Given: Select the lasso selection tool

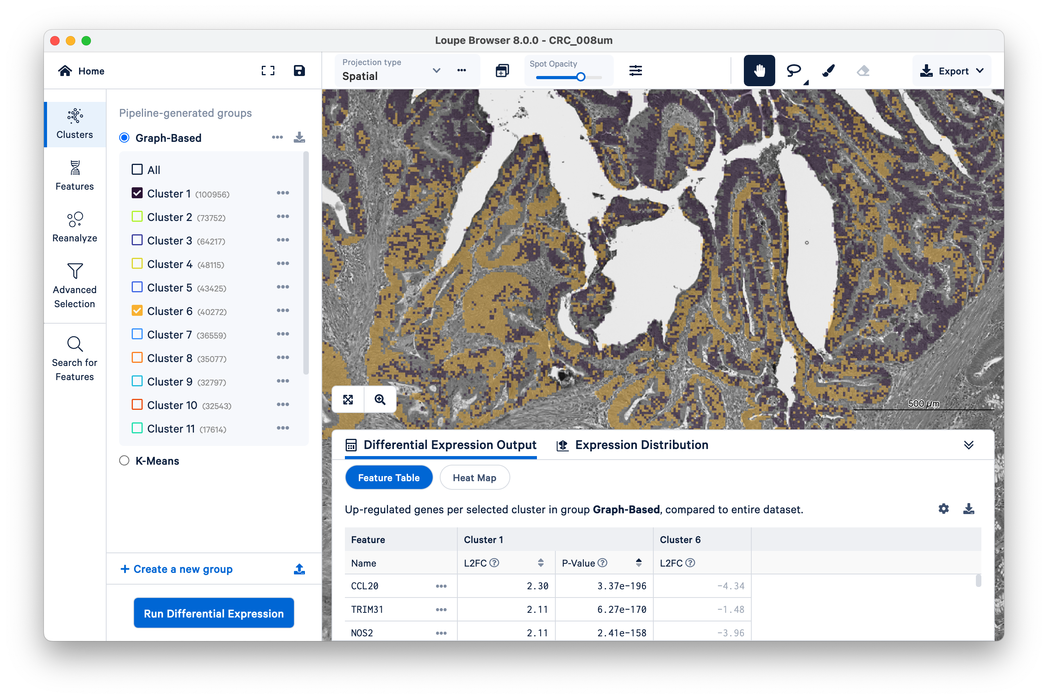Looking at the screenshot, I should click(793, 71).
